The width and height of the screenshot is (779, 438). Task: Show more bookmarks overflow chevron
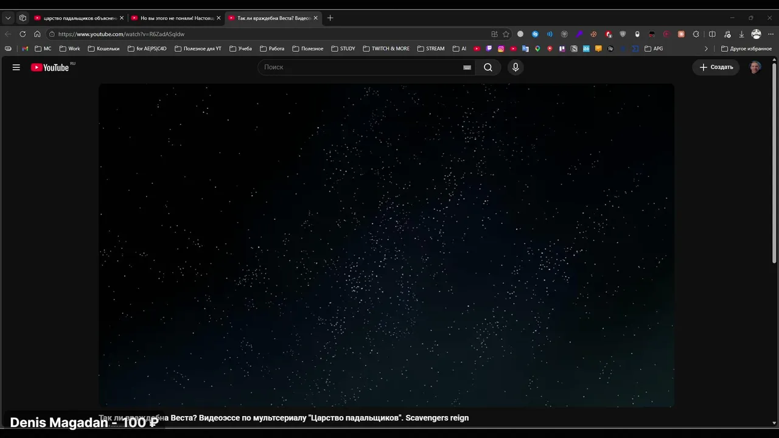706,49
